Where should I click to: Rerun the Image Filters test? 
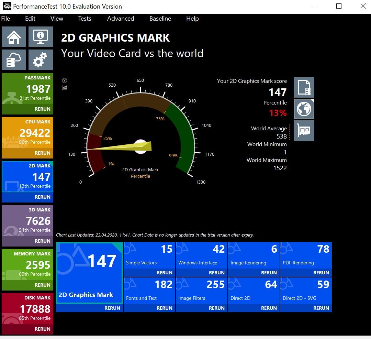point(202,308)
